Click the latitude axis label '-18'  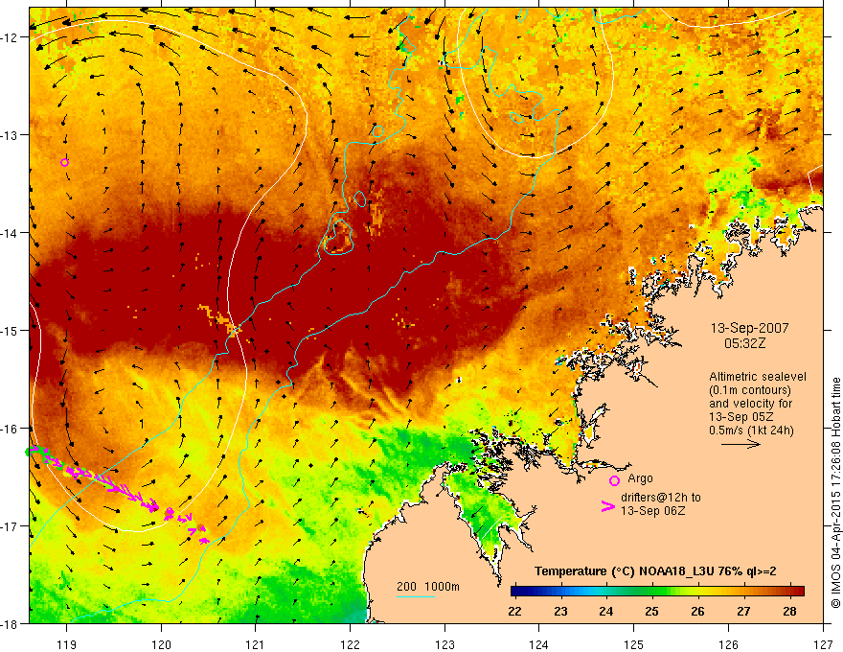[x=10, y=624]
